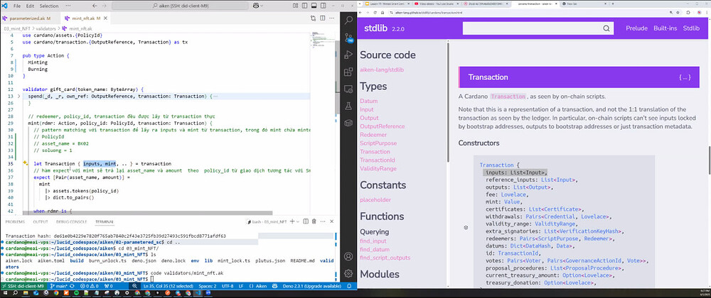Click lightbulb code action on line 35

point(26,163)
